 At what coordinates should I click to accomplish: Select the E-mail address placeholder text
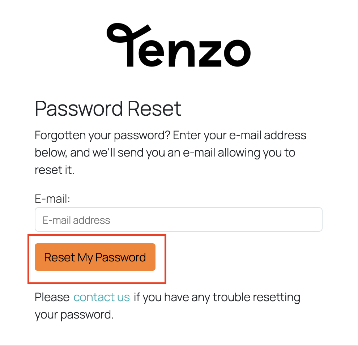pos(77,221)
